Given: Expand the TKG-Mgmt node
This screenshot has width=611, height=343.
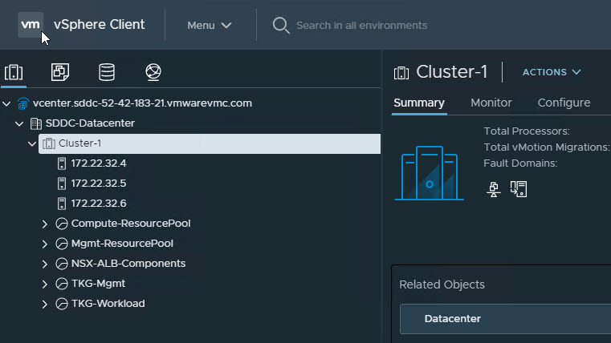Looking at the screenshot, I should pos(45,284).
